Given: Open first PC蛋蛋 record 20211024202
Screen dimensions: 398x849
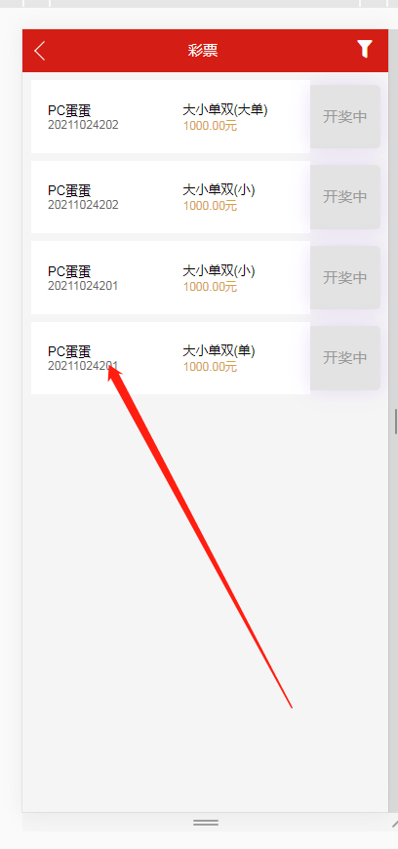Looking at the screenshot, I should (171, 117).
